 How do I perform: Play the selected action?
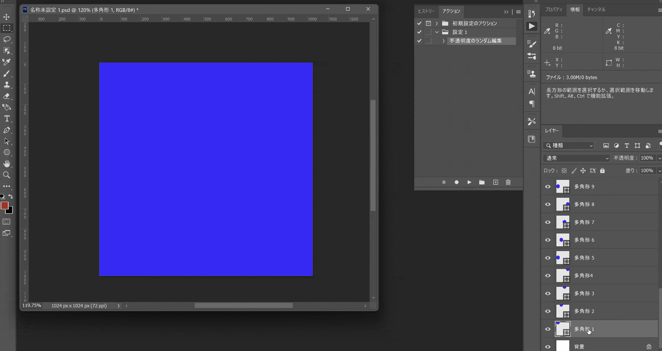[x=469, y=182]
